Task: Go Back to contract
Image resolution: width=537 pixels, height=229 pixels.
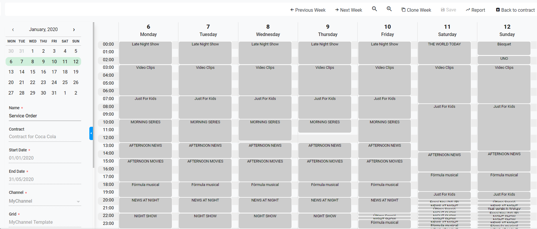Action: click(x=515, y=10)
